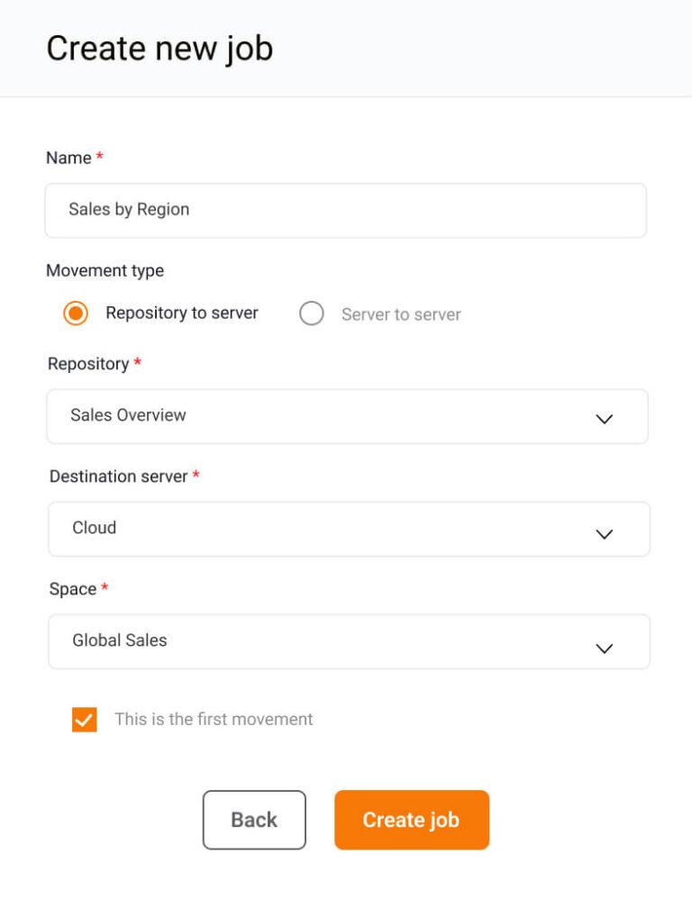Select the "Server to server" radio button
The height and width of the screenshot is (908, 692).
point(311,313)
